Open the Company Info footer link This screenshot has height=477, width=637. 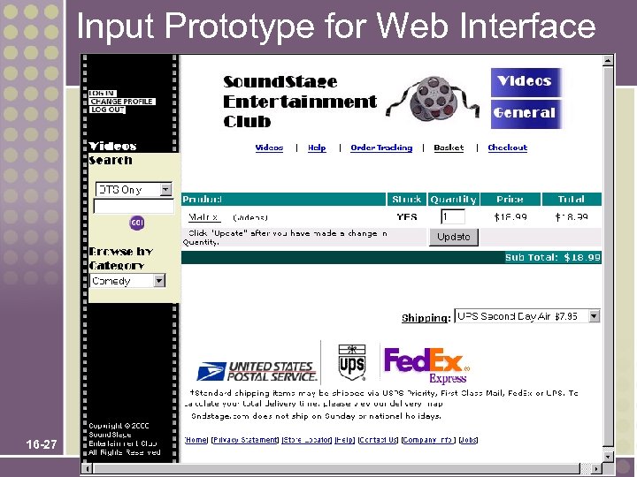point(428,440)
